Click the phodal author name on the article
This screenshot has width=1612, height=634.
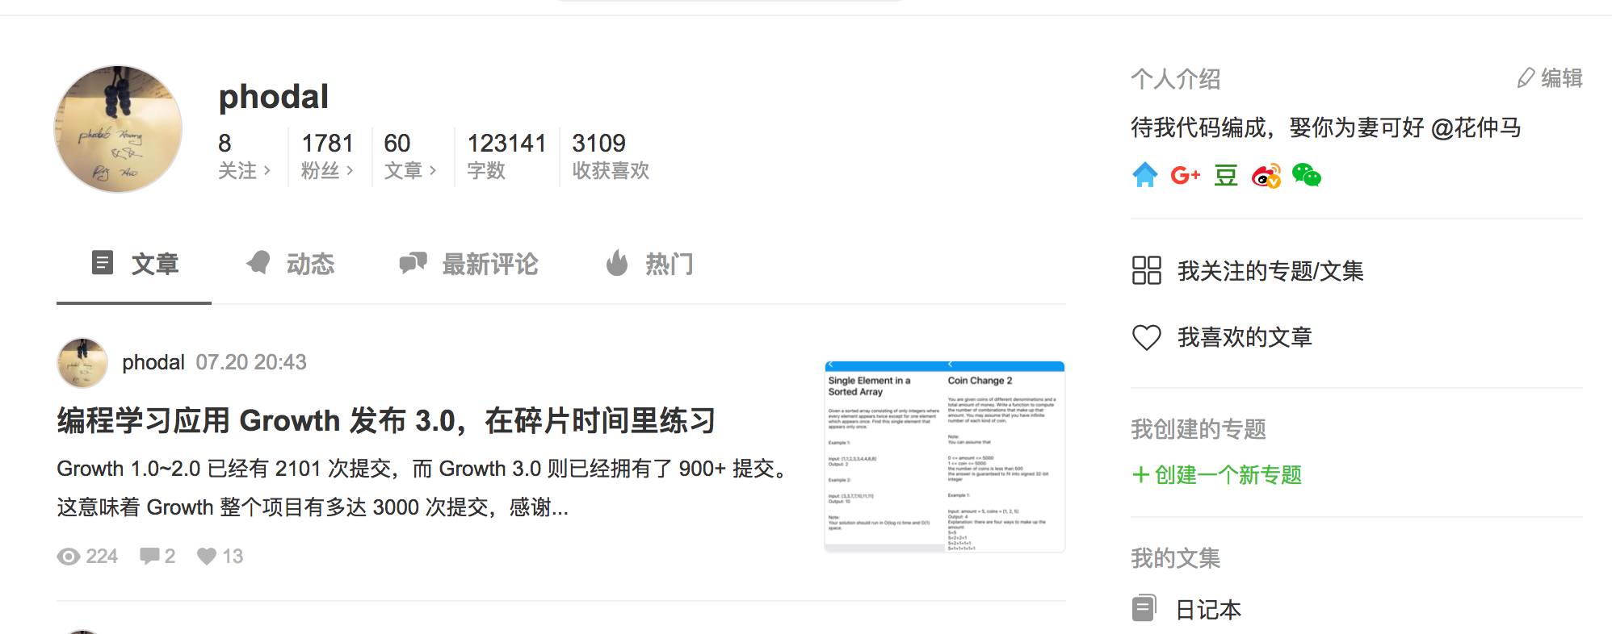click(x=153, y=362)
